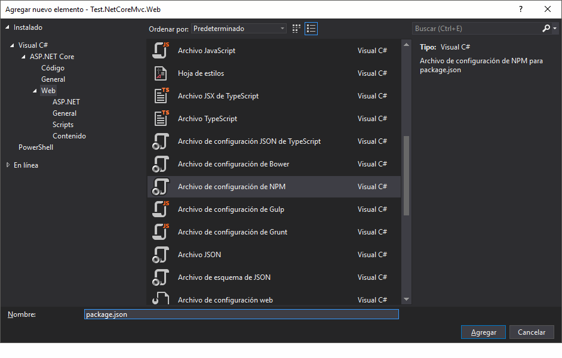Click the Archivo JSX de TypeScript icon

click(161, 95)
